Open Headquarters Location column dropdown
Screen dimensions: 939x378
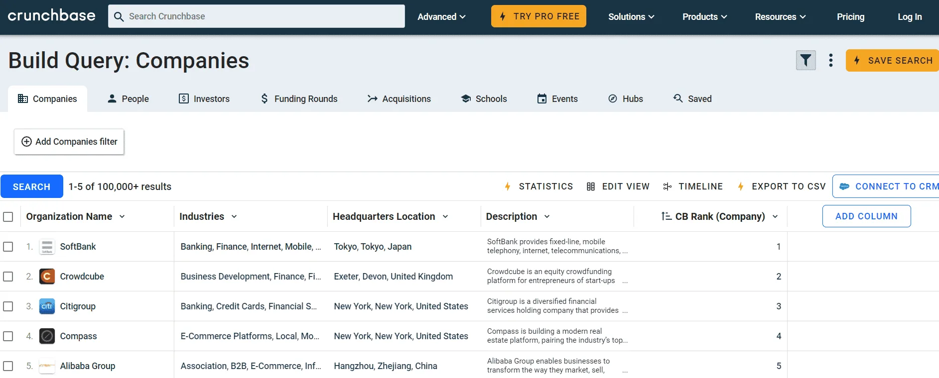pyautogui.click(x=445, y=217)
